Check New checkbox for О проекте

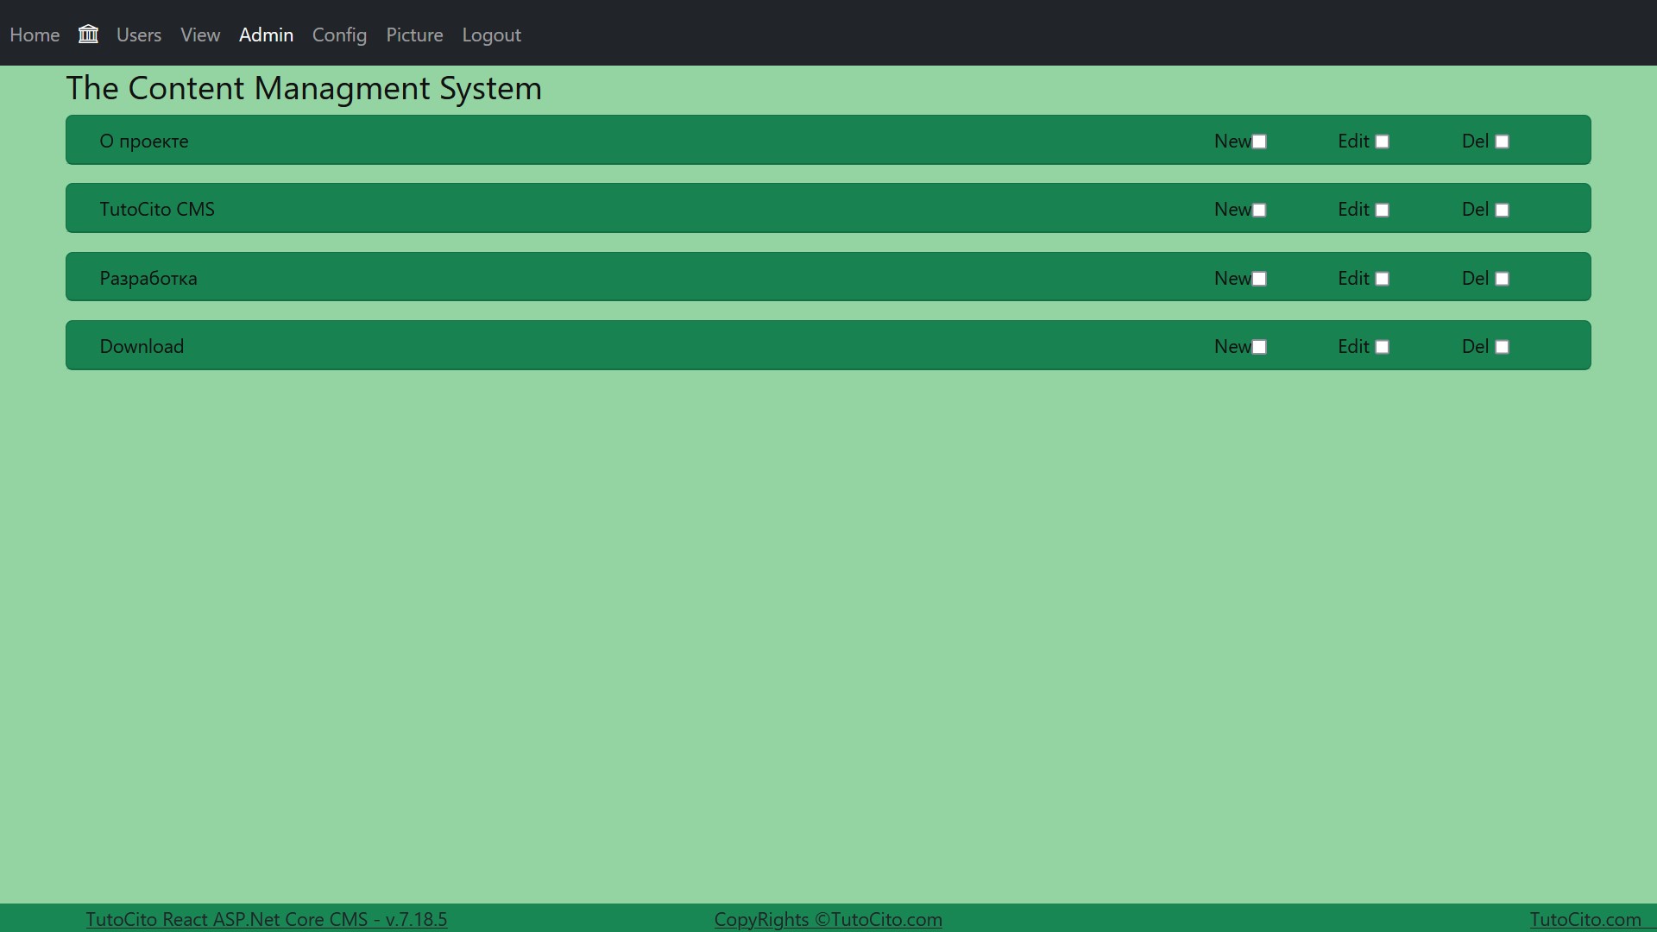tap(1259, 142)
